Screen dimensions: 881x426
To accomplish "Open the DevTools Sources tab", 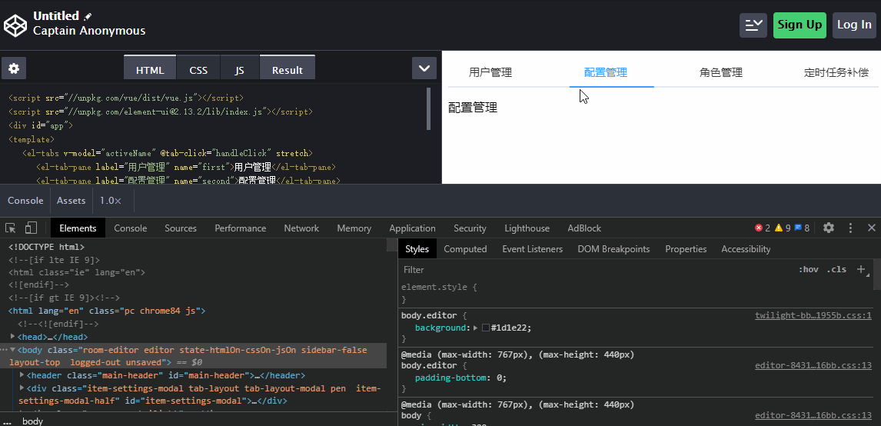I will click(181, 228).
